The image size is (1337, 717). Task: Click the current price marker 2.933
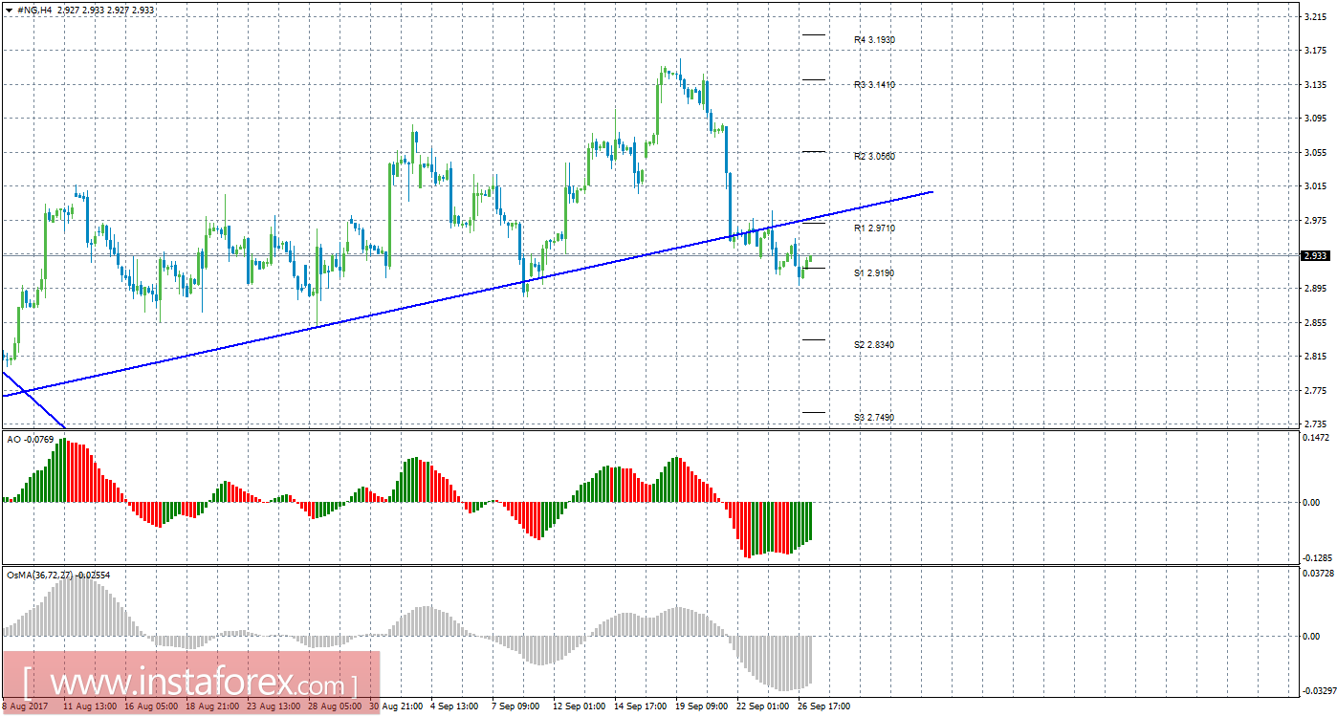[1315, 255]
